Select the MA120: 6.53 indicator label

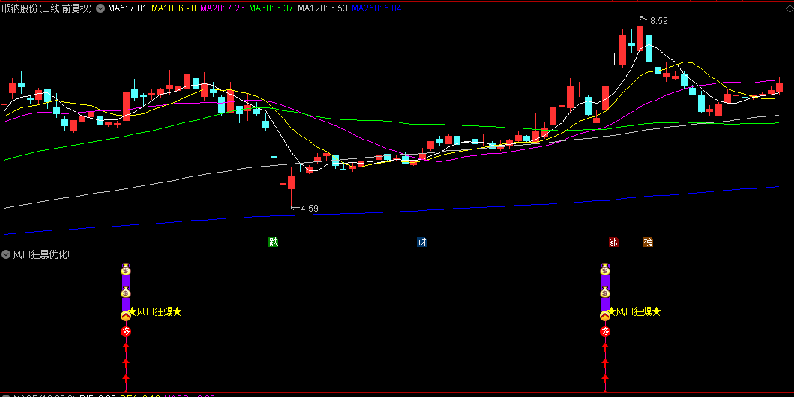coord(322,8)
